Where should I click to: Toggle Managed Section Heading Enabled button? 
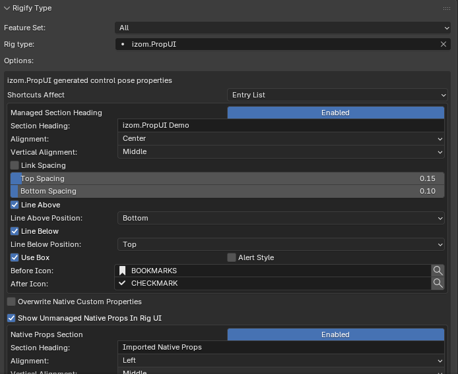coord(335,113)
